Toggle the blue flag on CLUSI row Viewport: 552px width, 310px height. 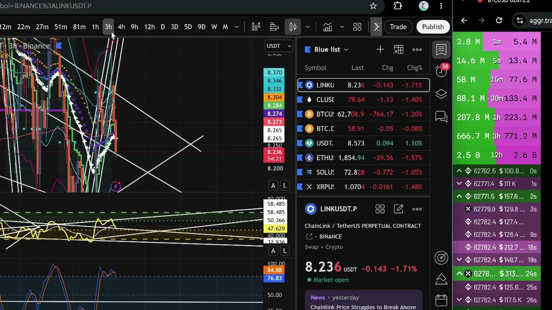coord(301,99)
